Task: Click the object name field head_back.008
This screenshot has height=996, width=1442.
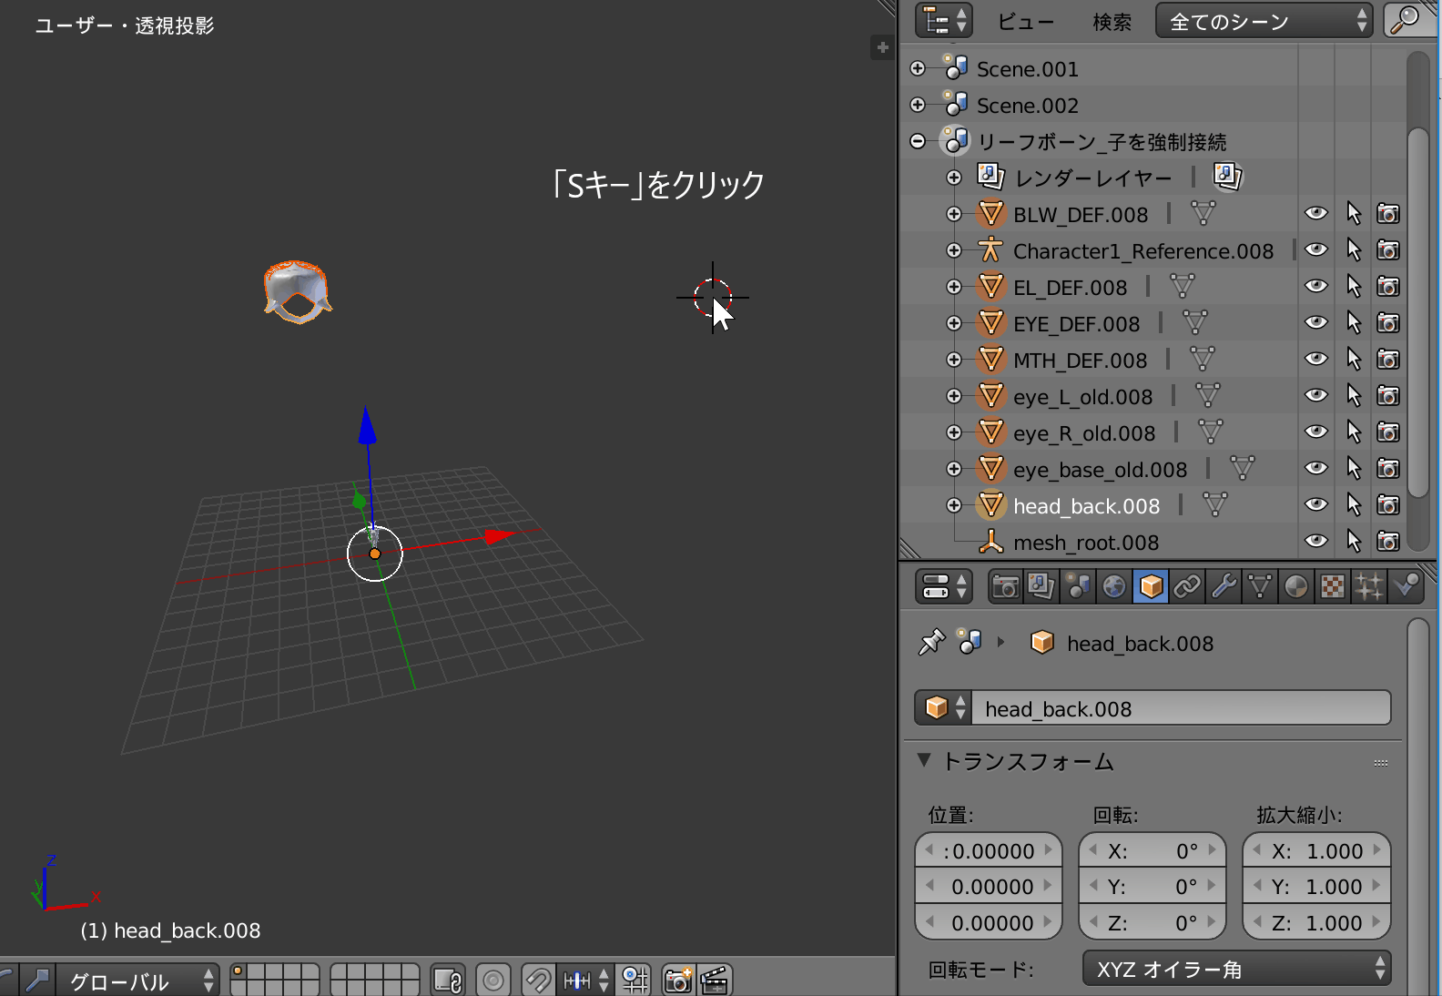Action: click(x=1181, y=708)
